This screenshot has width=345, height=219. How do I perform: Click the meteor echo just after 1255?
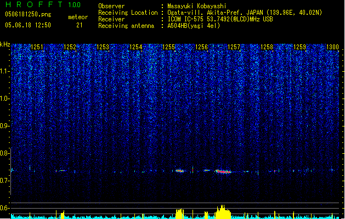(x=179, y=171)
